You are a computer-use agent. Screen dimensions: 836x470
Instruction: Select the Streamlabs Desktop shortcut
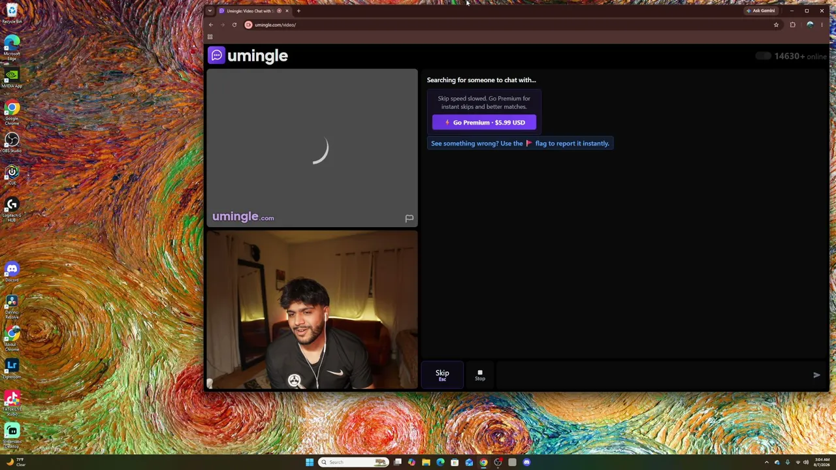12,435
